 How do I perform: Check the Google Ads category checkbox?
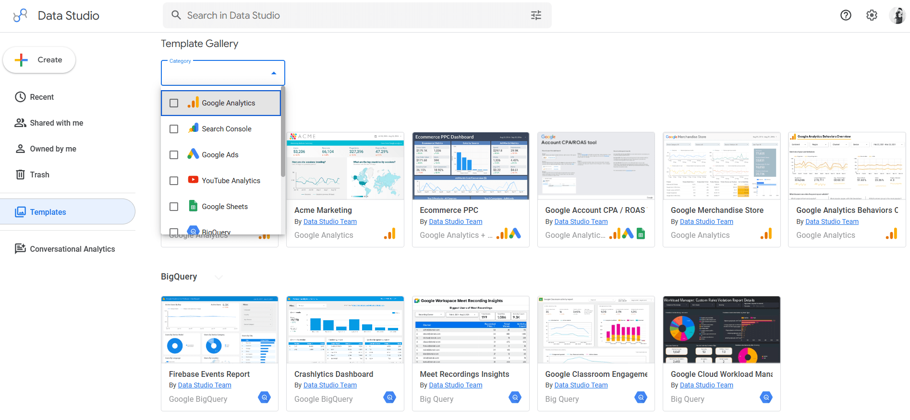tap(174, 155)
